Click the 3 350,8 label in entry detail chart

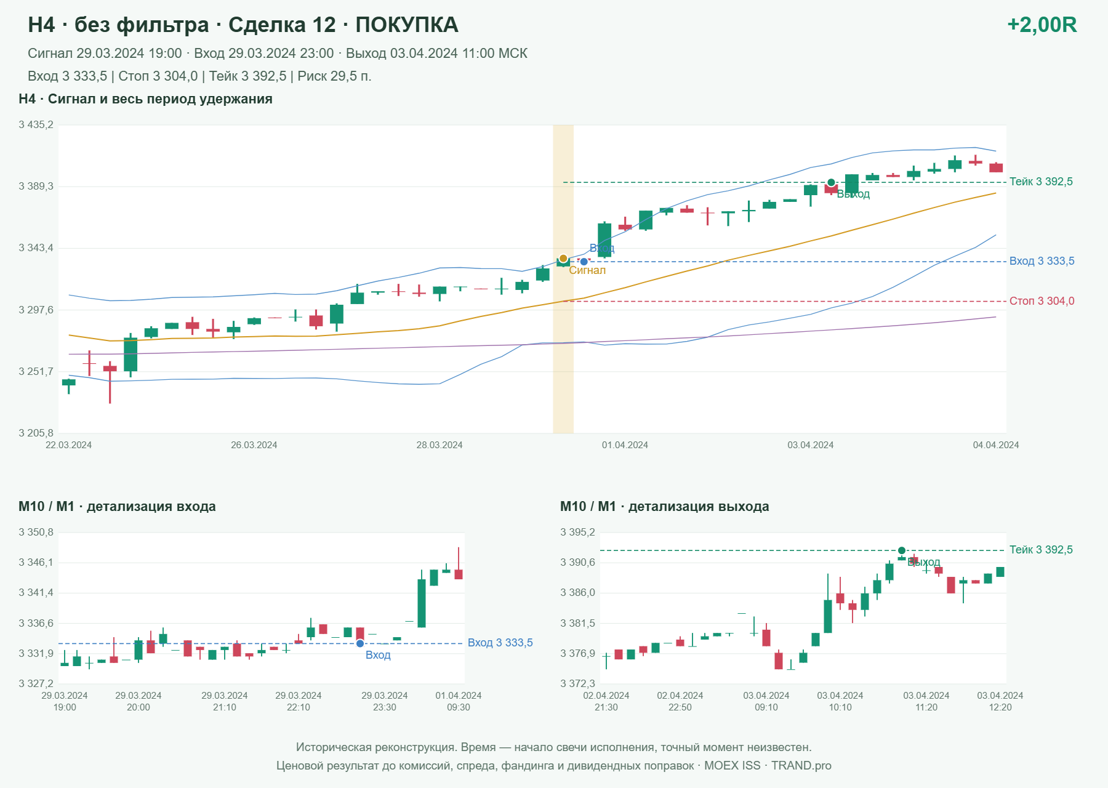(36, 533)
